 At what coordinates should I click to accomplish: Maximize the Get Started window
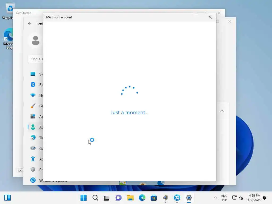pyautogui.click(x=207, y=13)
